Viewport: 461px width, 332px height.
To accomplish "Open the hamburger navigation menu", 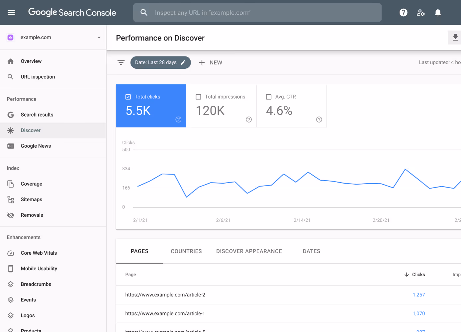I will pos(11,13).
